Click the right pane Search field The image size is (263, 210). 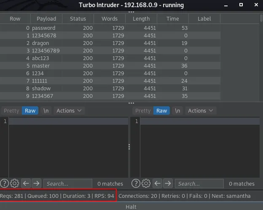point(199,184)
